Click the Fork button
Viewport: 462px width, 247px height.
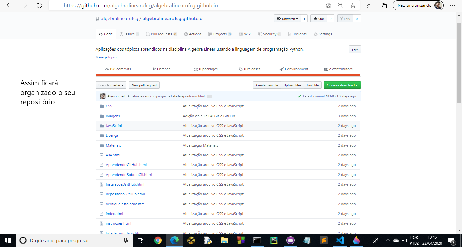click(x=345, y=19)
